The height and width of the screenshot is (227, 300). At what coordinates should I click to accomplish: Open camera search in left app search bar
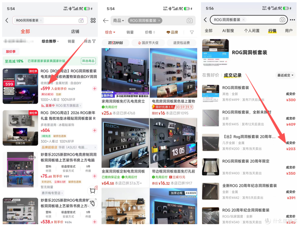click(x=81, y=21)
